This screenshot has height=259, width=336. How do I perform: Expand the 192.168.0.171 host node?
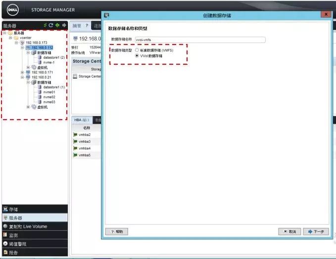click(22, 72)
